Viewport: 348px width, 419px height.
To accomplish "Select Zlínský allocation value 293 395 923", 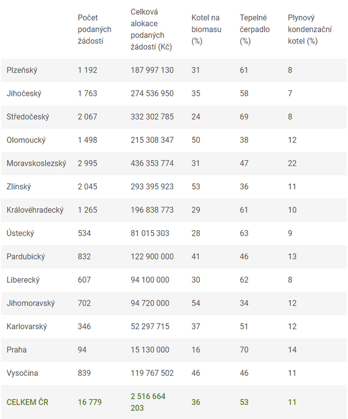I will coord(152,187).
